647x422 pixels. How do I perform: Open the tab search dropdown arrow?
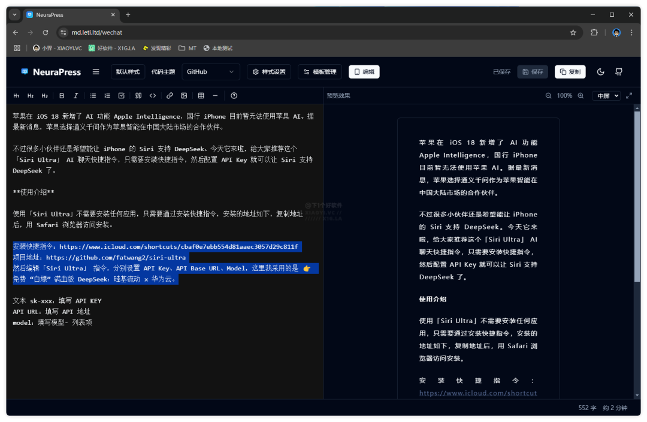click(14, 15)
